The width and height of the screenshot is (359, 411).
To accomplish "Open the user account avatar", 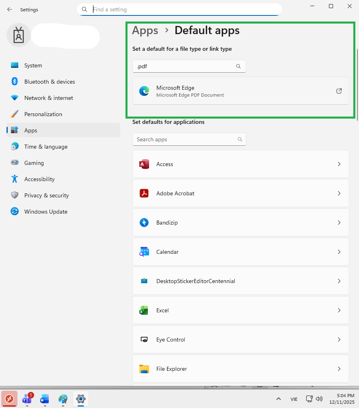I will 19,35.
